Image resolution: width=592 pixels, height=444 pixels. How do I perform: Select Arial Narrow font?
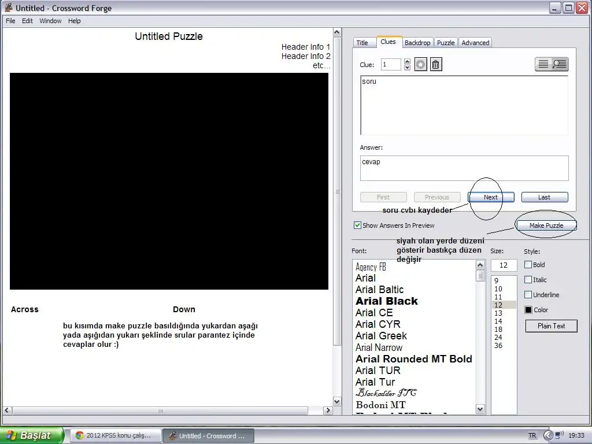point(379,347)
